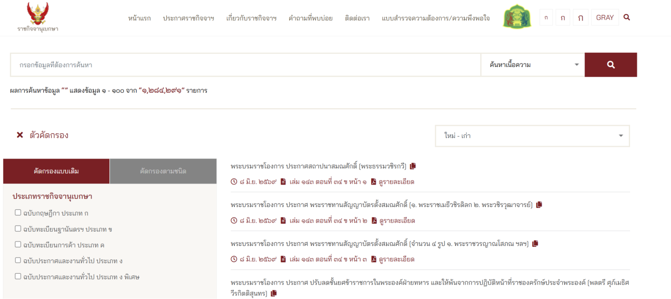This screenshot has height=299, width=671.
Task: Click เล่ม ๑๔๓ ตอนที่ ๓๔ ข หน้า ๒
Action: coord(328,220)
